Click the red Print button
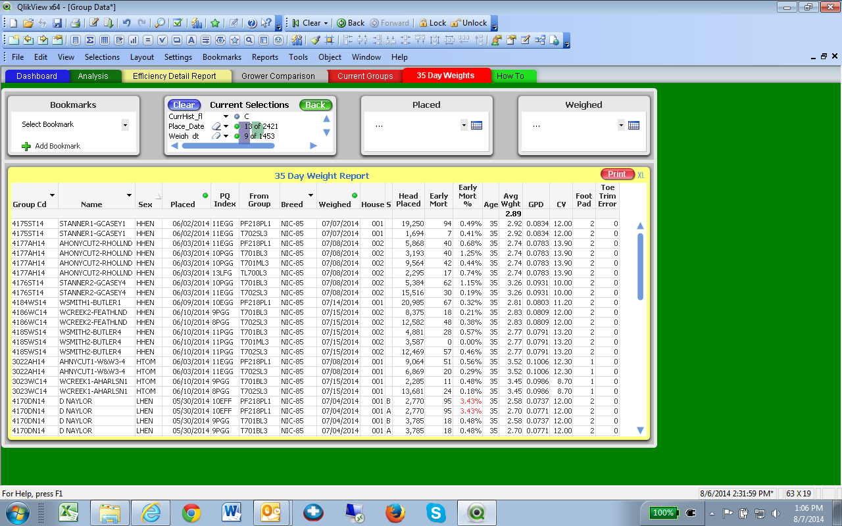 [617, 174]
